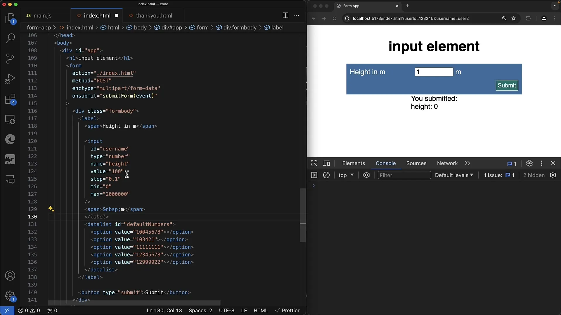Toggle the Inspector panel icon DevTools

pos(314,163)
